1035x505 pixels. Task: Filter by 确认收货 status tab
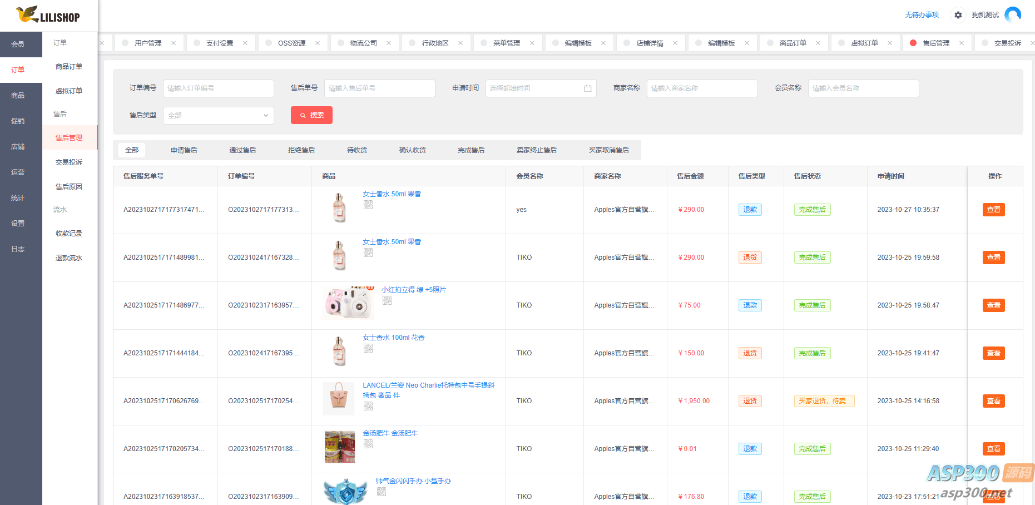tap(413, 150)
